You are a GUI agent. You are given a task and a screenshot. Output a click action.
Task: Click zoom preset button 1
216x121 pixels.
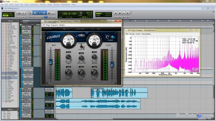(x=17, y=17)
